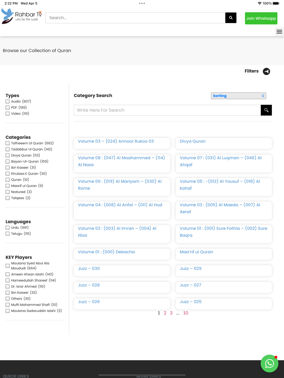Open the Maa'rif ul Quran card
The width and height of the screenshot is (284, 378).
click(x=224, y=254)
